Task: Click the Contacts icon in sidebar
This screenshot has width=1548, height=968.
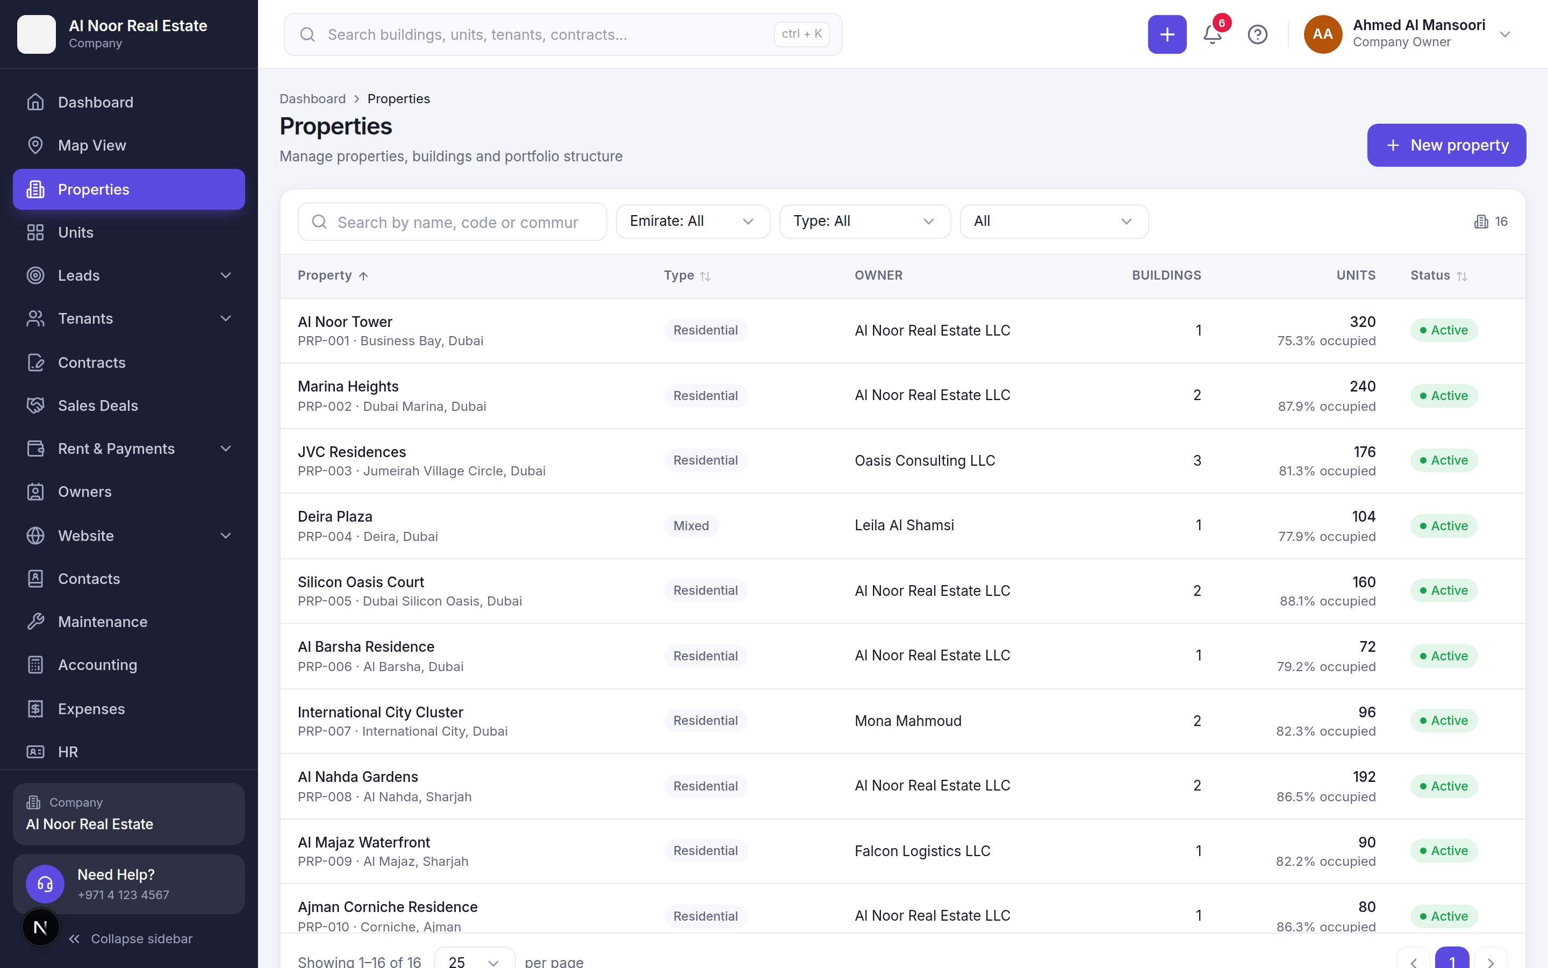Action: point(36,579)
